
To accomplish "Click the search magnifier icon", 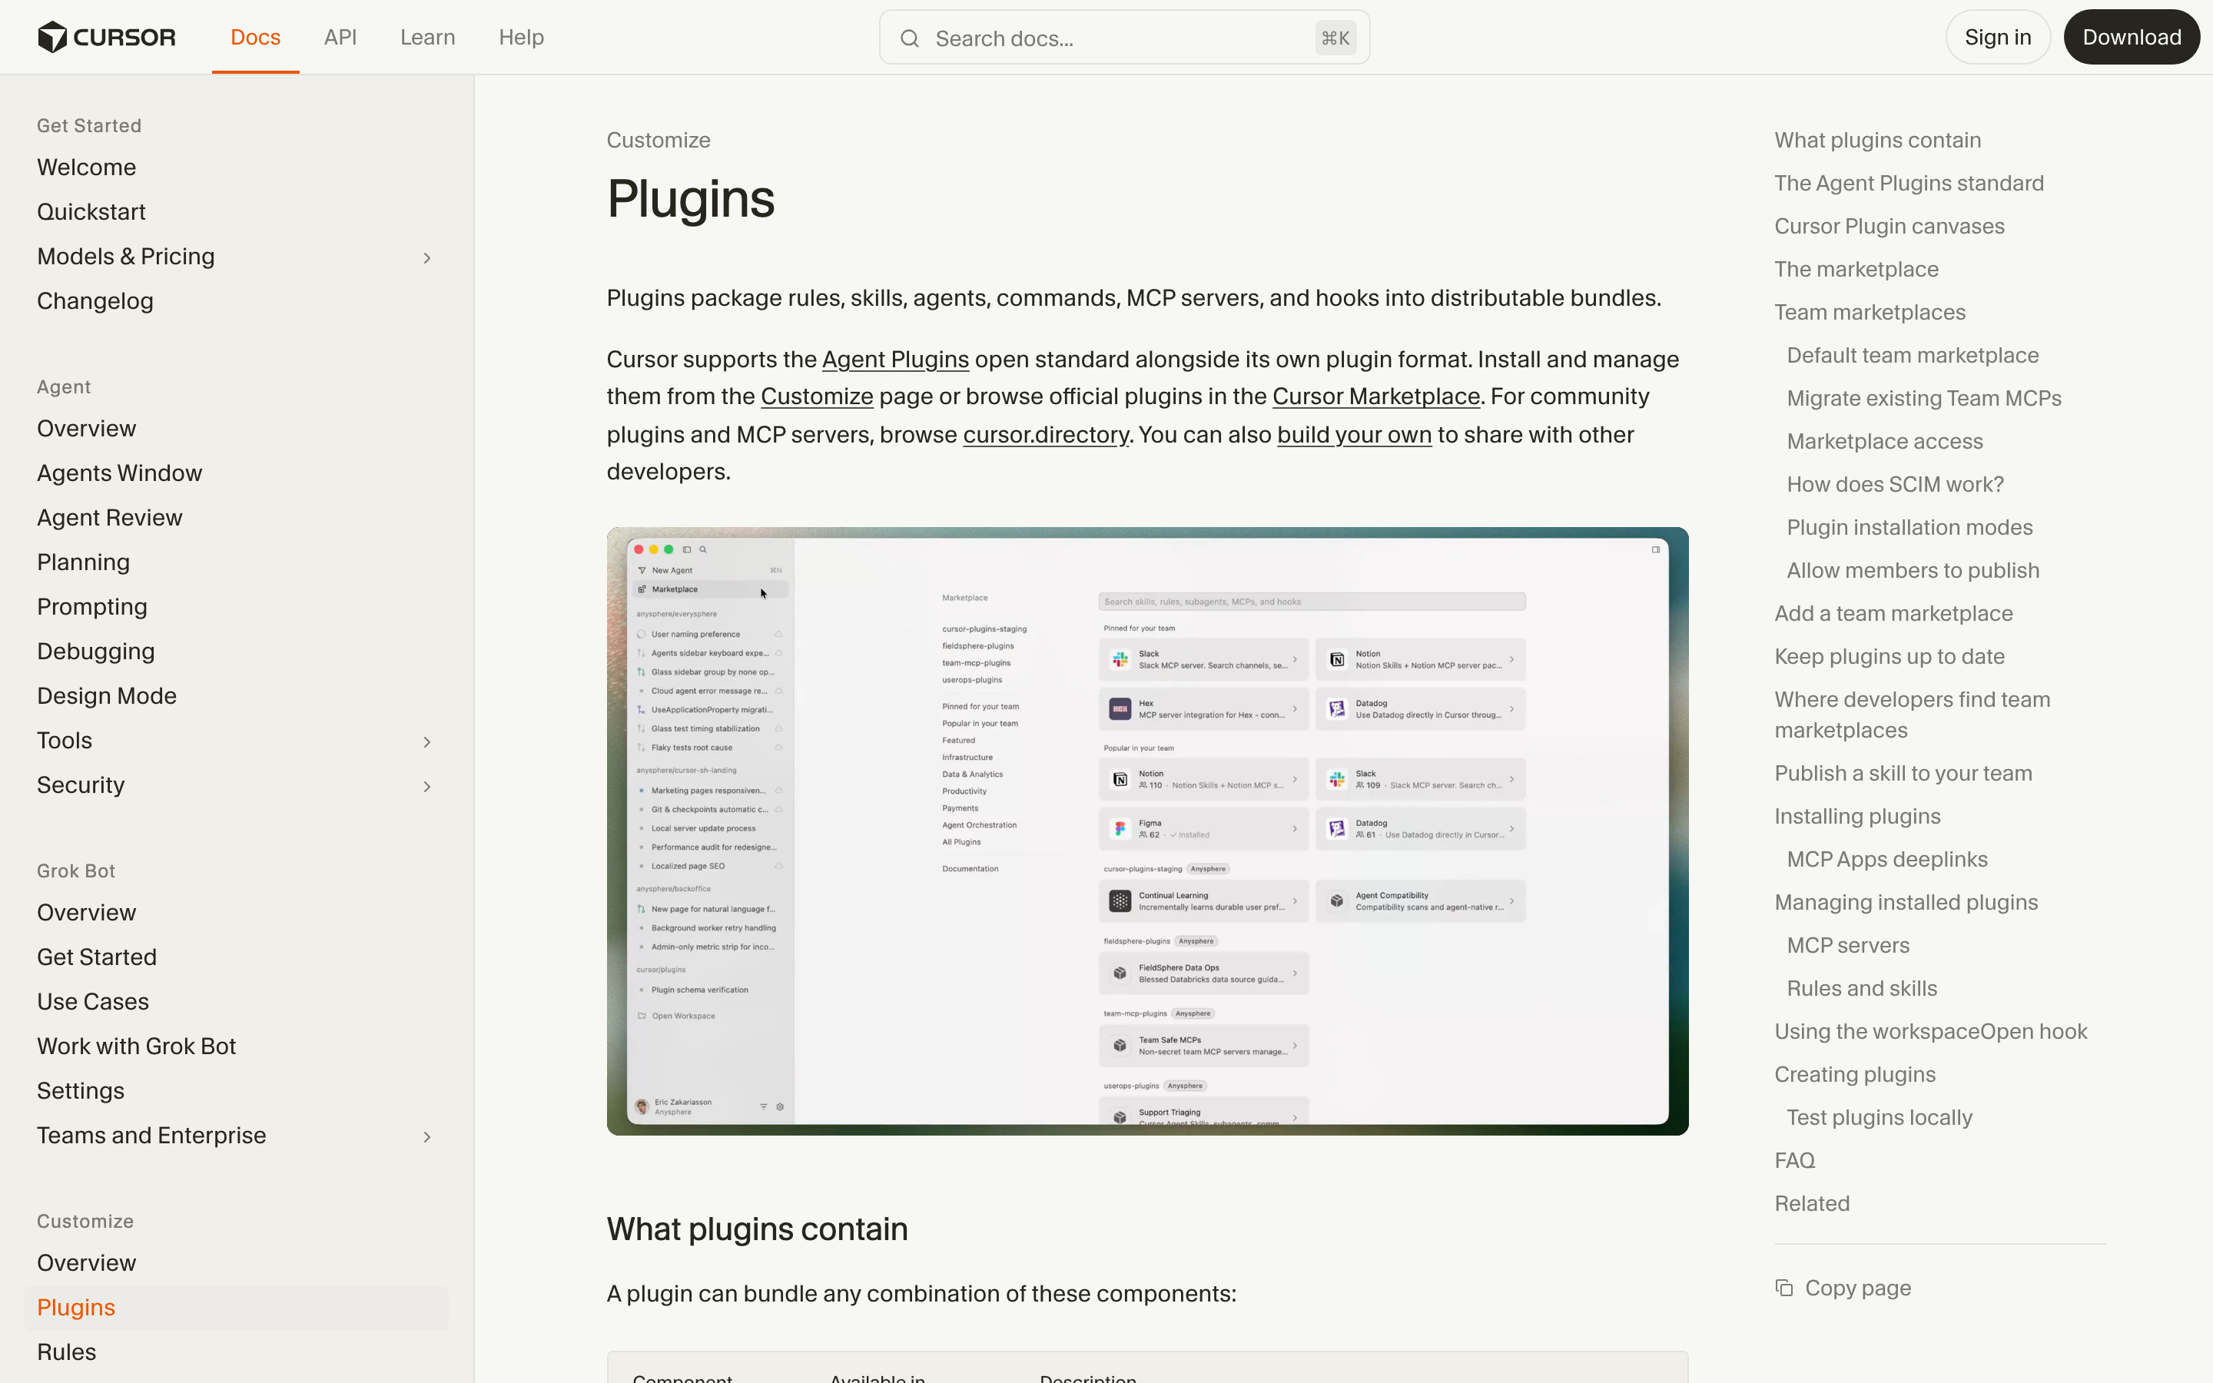I will [909, 38].
